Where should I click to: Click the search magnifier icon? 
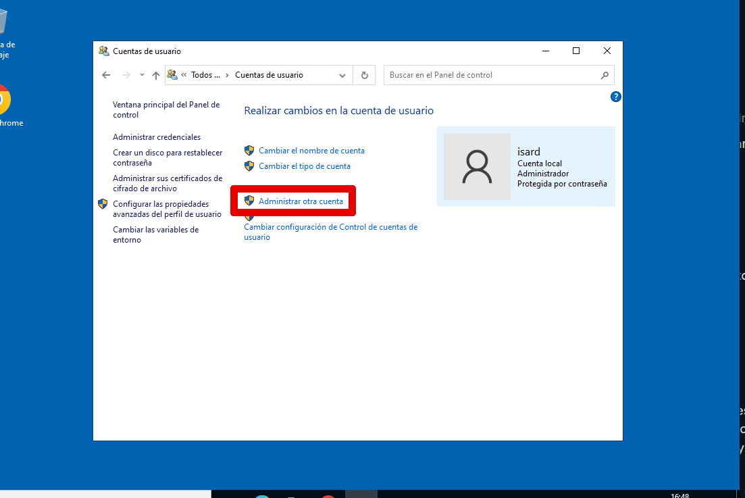[x=605, y=75]
